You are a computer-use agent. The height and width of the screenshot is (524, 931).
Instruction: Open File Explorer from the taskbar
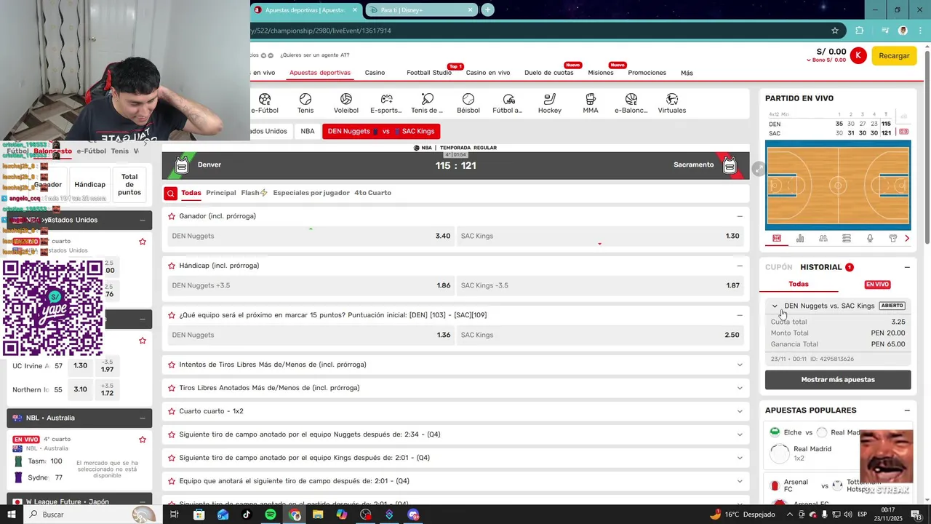tap(318, 515)
